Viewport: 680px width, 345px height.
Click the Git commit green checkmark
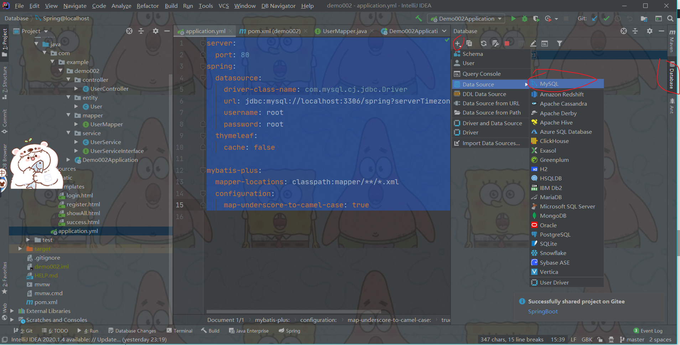pos(606,18)
